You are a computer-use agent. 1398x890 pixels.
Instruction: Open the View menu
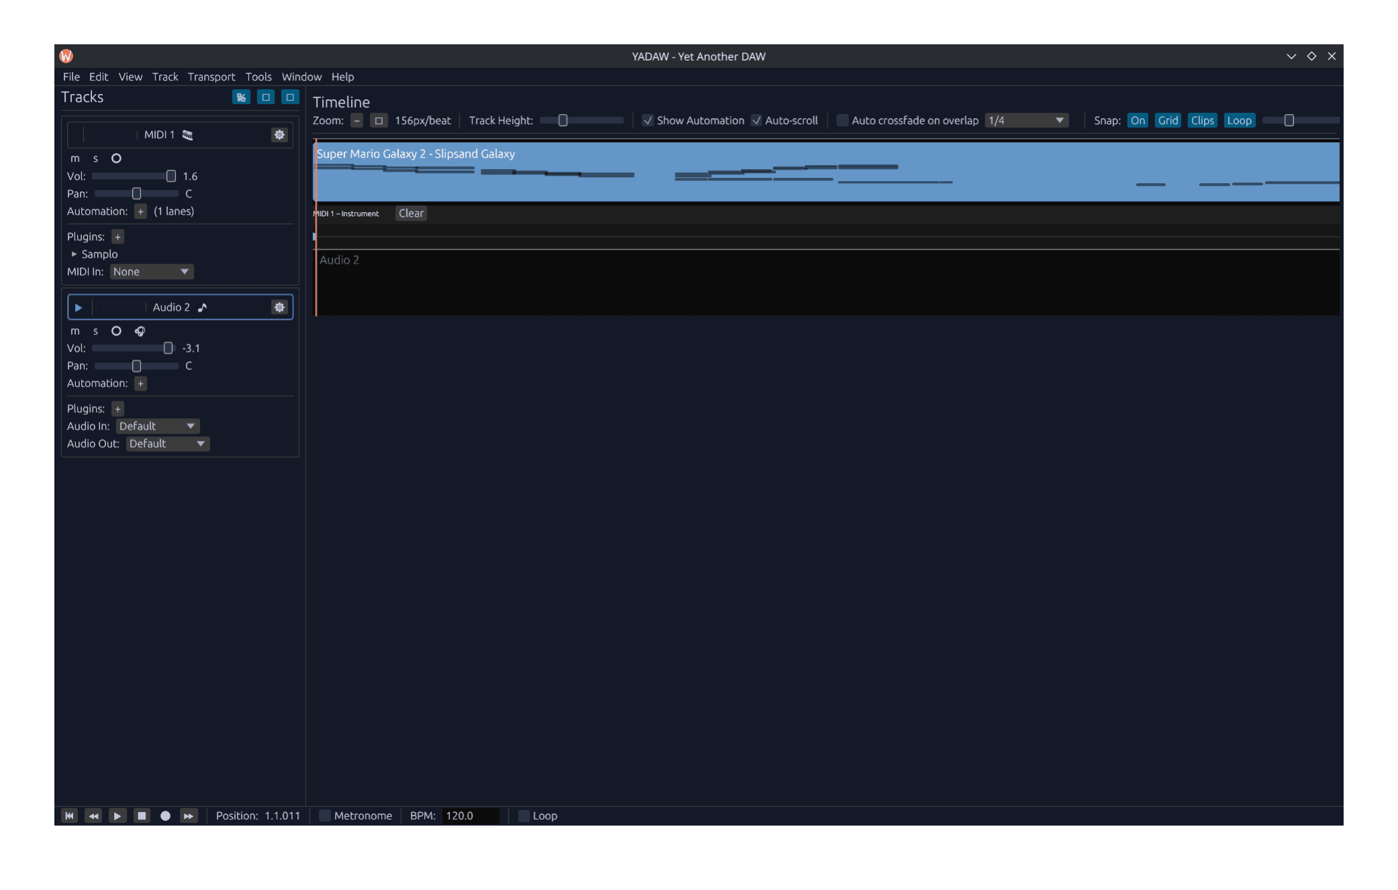pos(130,77)
